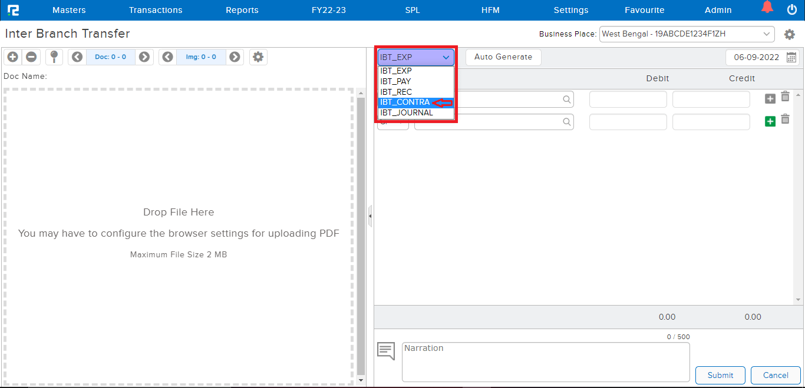
Task: Click the power logout icon
Action: coord(792,9)
